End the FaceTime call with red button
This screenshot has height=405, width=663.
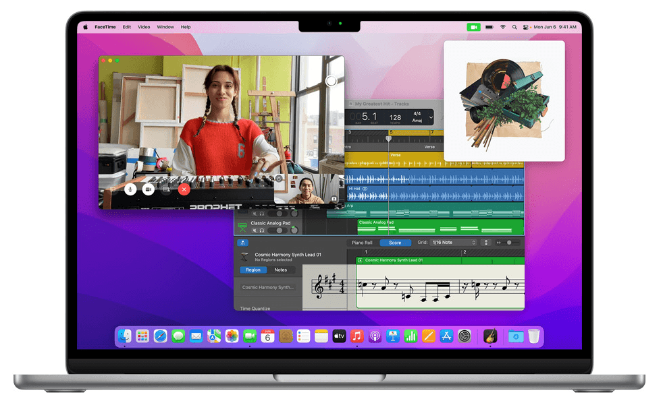point(184,189)
